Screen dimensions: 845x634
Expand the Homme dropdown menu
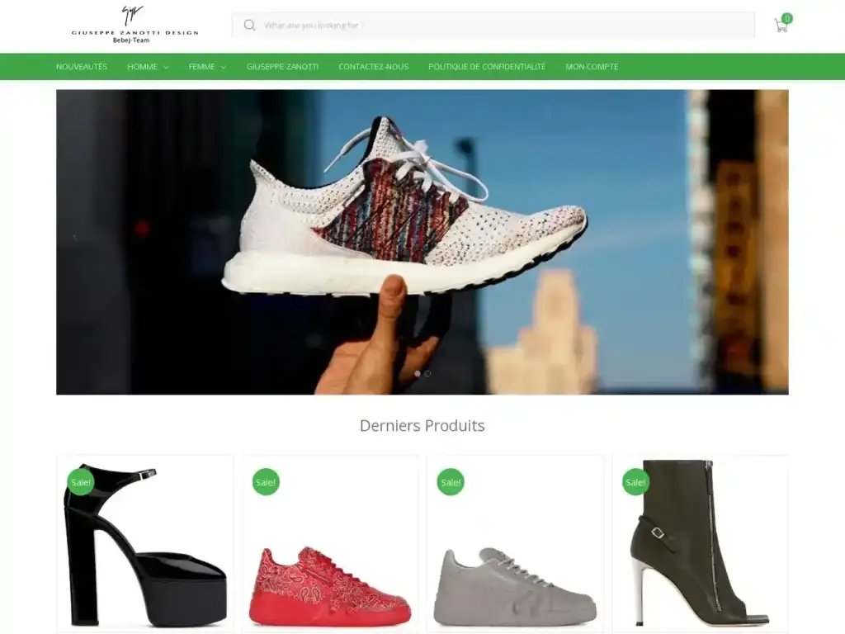(x=148, y=67)
